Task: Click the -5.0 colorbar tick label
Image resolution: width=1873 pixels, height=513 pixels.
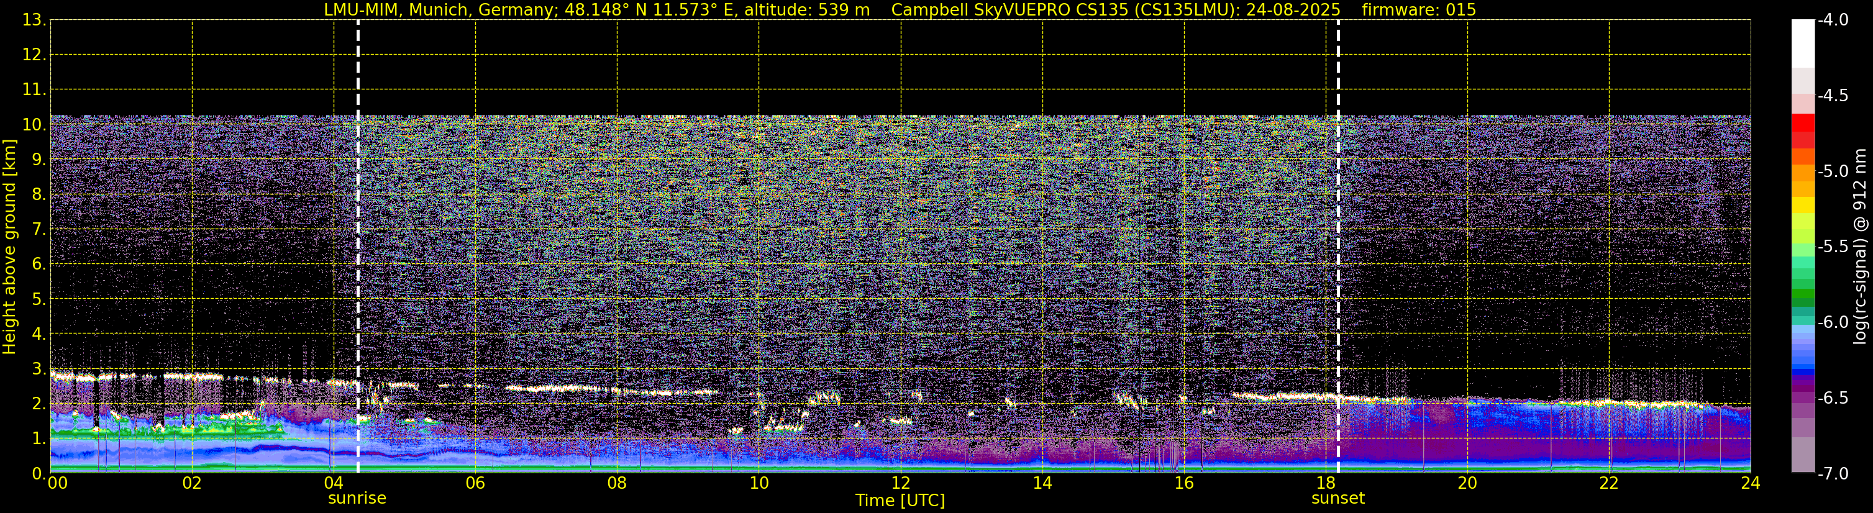Action: tap(1833, 171)
